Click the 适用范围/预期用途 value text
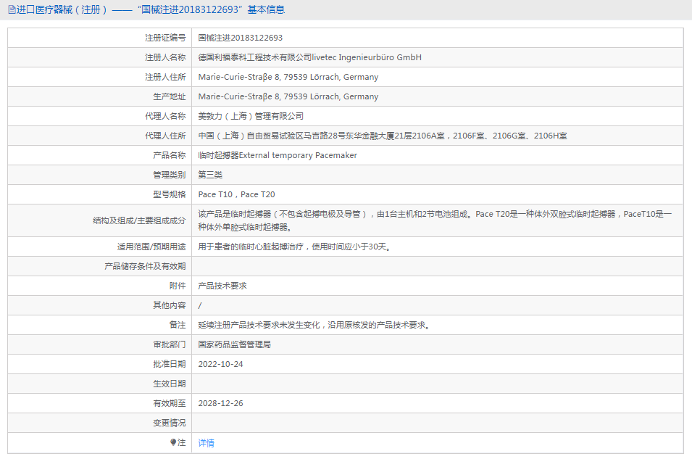The image size is (692, 459). point(297,247)
